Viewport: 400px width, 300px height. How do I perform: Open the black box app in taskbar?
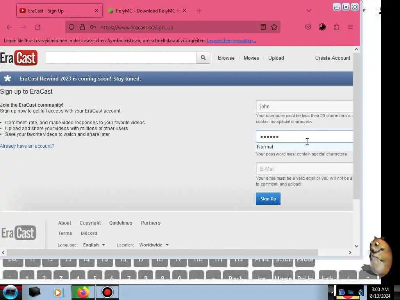pos(34,292)
